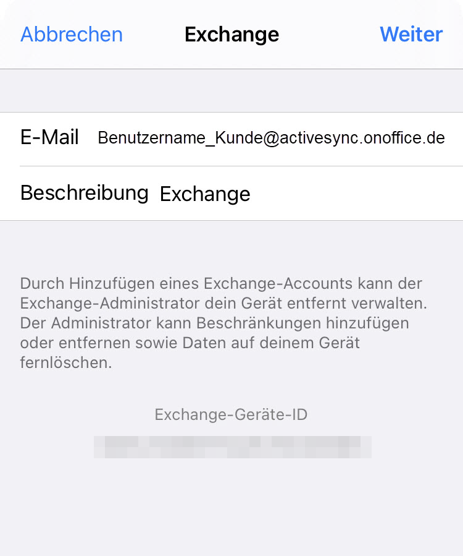Edit the Beschreibung field containing Exchange
This screenshot has width=463, height=556.
pyautogui.click(x=205, y=194)
